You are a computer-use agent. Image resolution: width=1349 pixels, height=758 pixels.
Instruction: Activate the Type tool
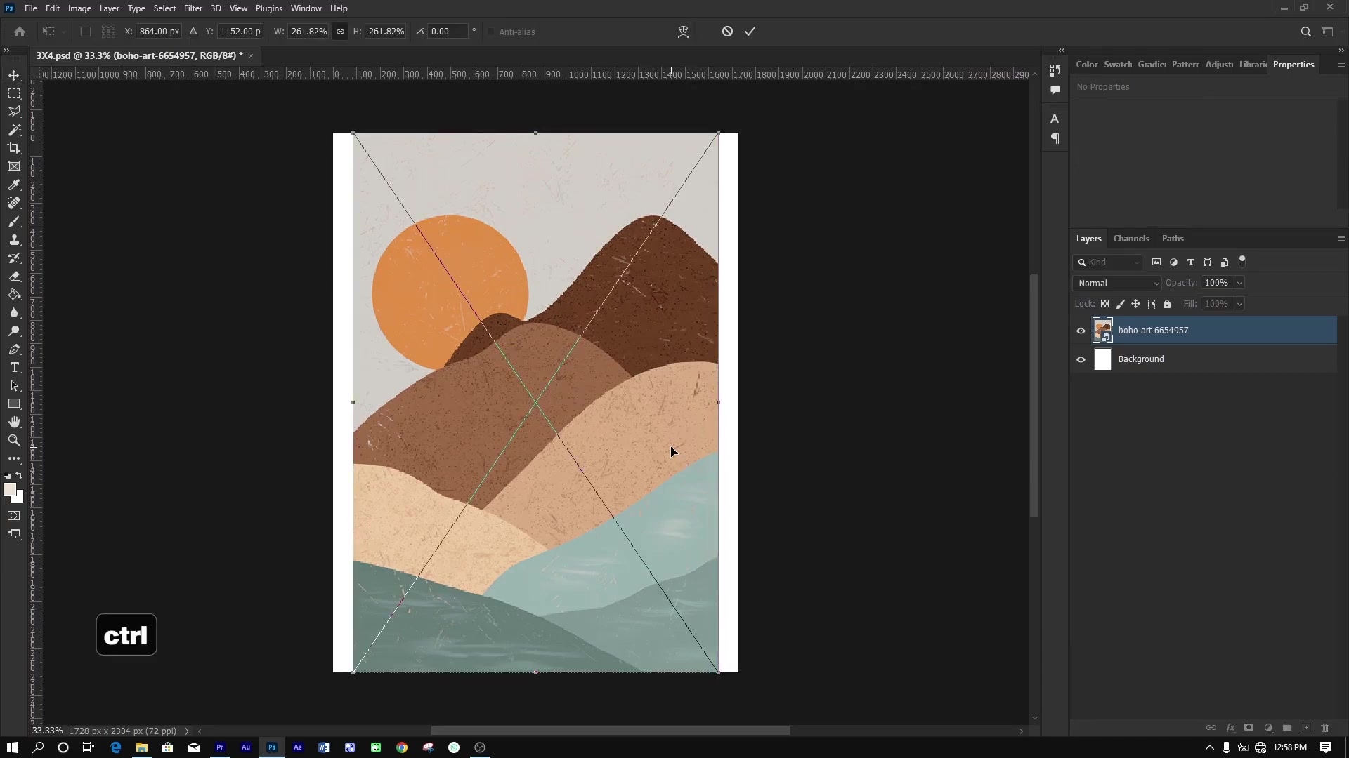pyautogui.click(x=14, y=367)
